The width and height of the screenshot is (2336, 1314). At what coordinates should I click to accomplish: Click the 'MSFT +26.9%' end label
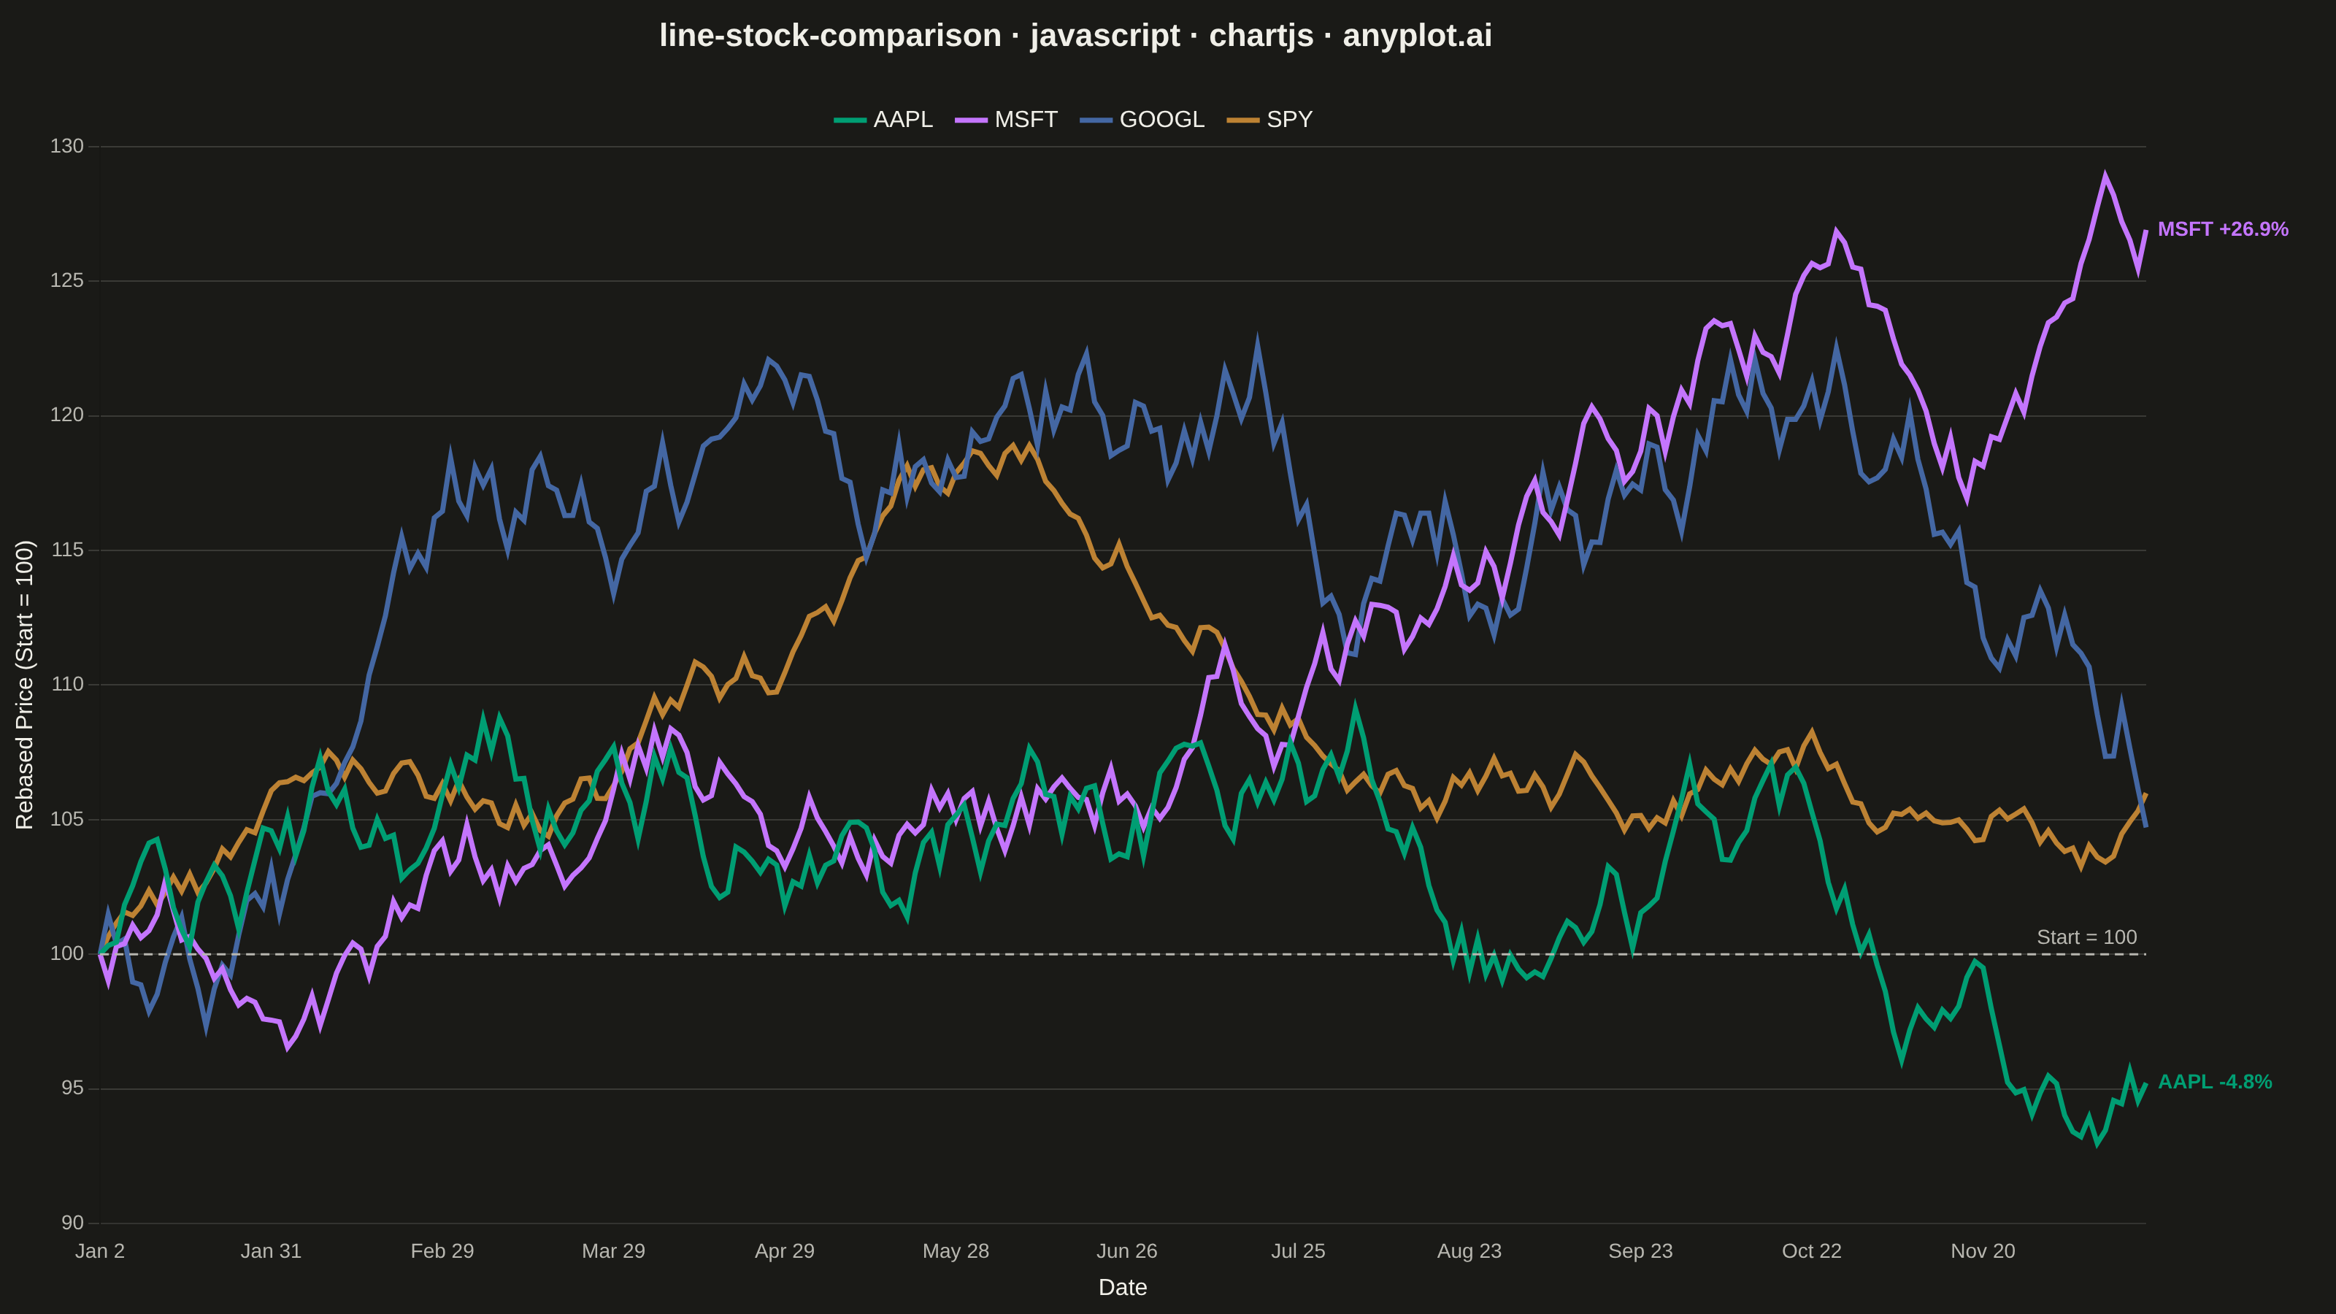2223,229
